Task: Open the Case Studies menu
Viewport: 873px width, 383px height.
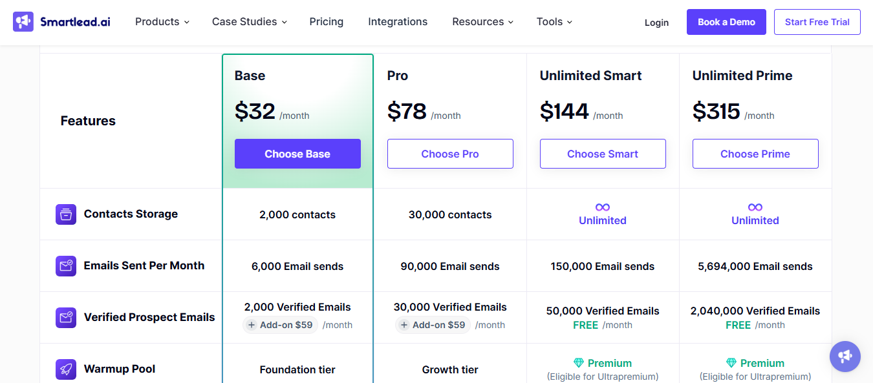Action: click(x=248, y=21)
